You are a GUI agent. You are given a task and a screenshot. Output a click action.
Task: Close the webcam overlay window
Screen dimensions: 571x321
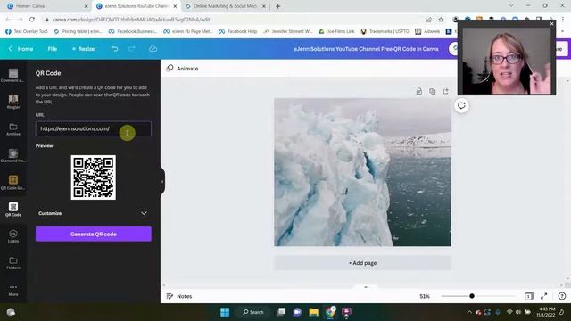(551, 24)
